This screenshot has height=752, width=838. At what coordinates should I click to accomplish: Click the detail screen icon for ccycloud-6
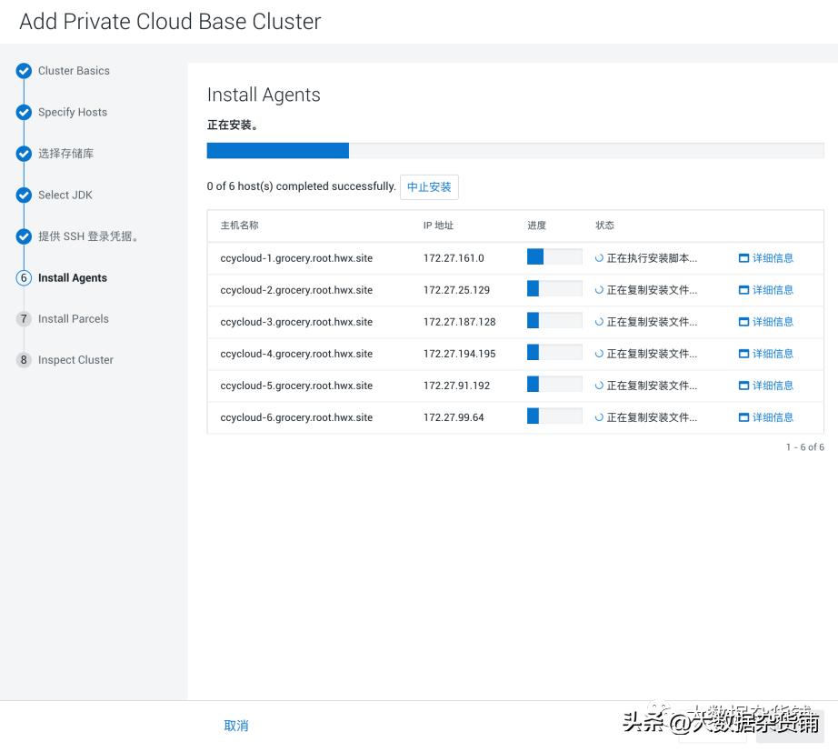743,417
